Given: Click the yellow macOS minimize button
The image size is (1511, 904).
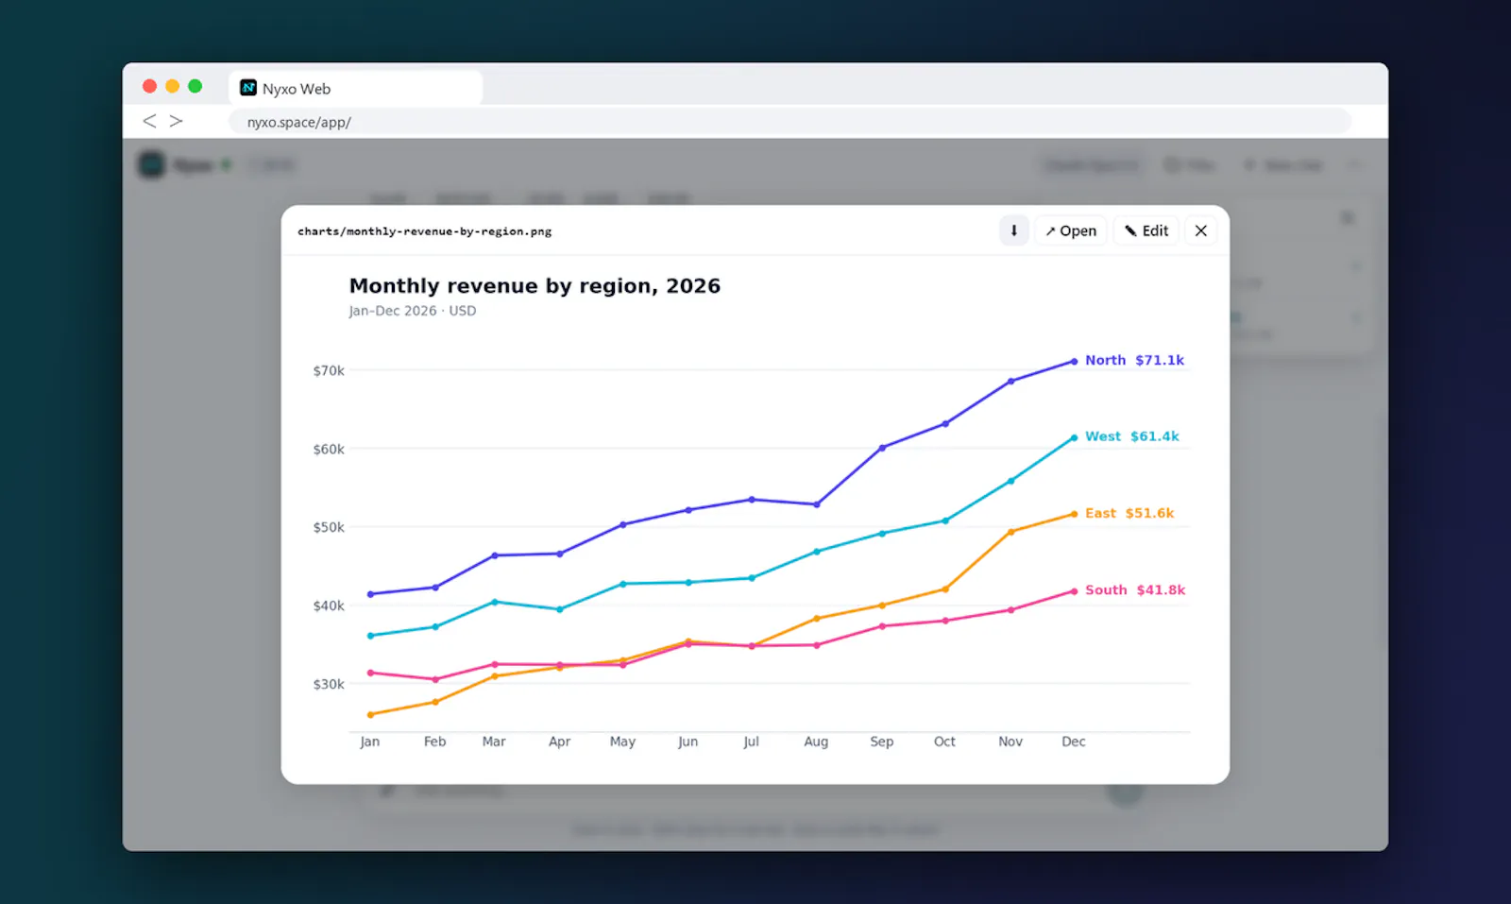Looking at the screenshot, I should [x=172, y=86].
